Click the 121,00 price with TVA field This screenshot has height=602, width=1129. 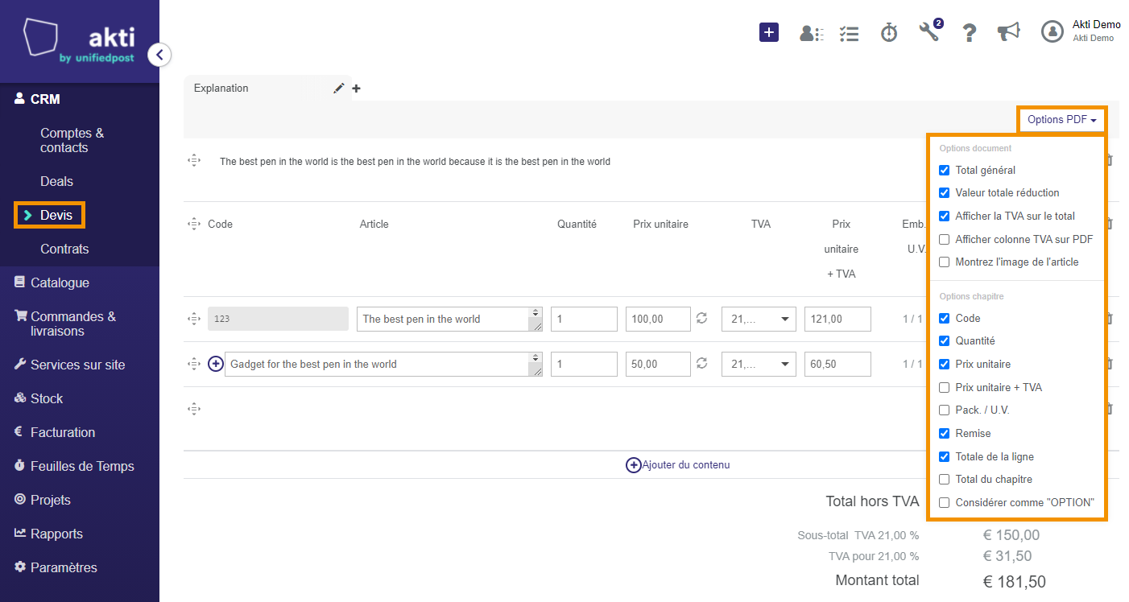(837, 319)
